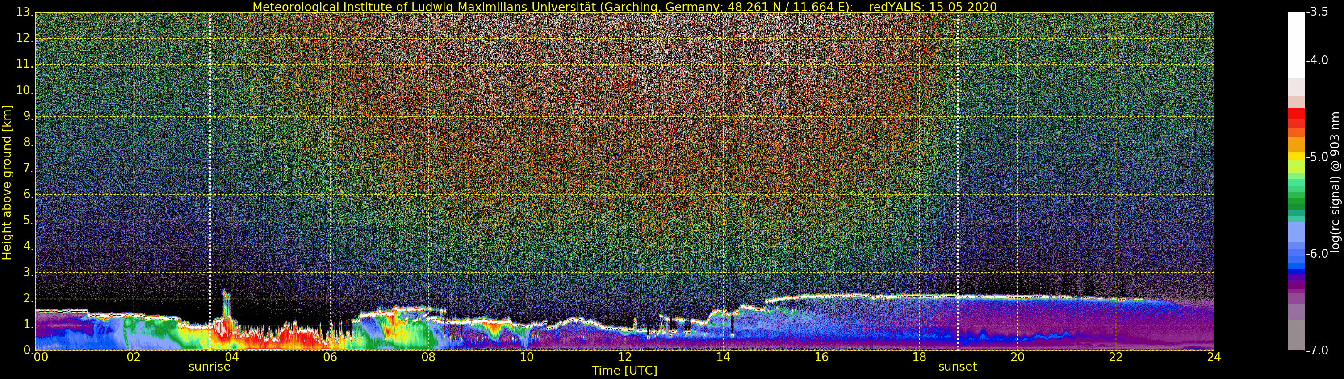Click the deep blue band of the colorbar
The image size is (1344, 379).
click(x=1296, y=271)
